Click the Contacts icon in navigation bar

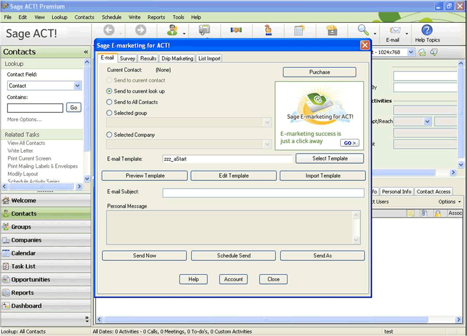pos(6,213)
